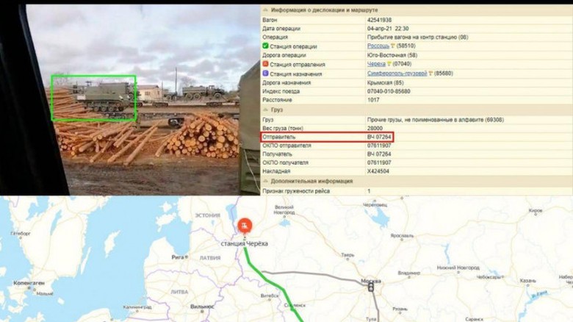Collapse the Информация о дислокации и маршруте section
This screenshot has width=573, height=322.
[265, 10]
